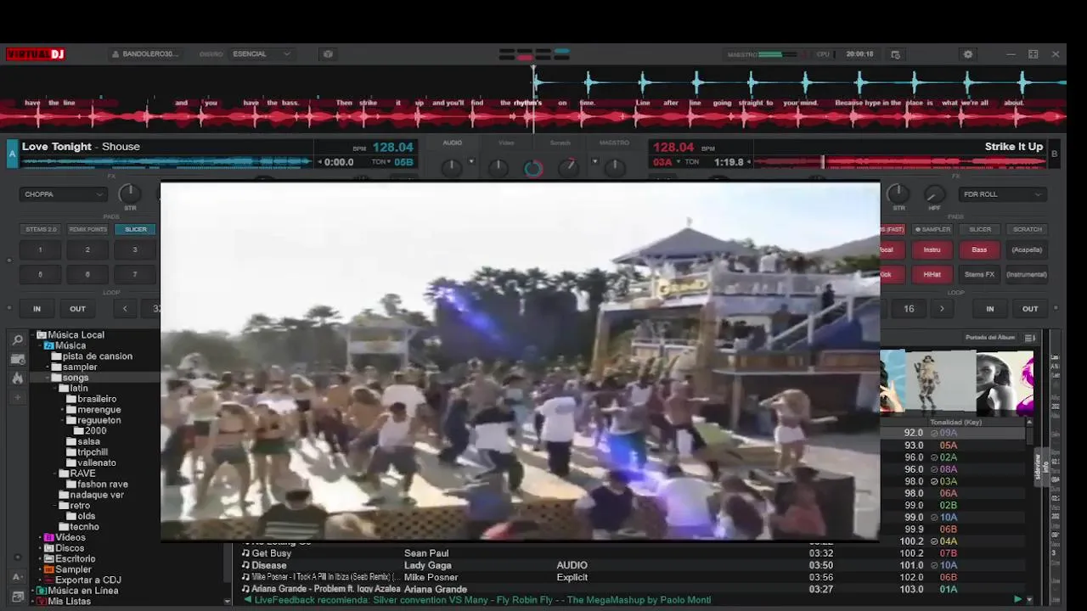The height and width of the screenshot is (611, 1087).
Task: Click the deck layout selector icon
Action: tap(534, 54)
